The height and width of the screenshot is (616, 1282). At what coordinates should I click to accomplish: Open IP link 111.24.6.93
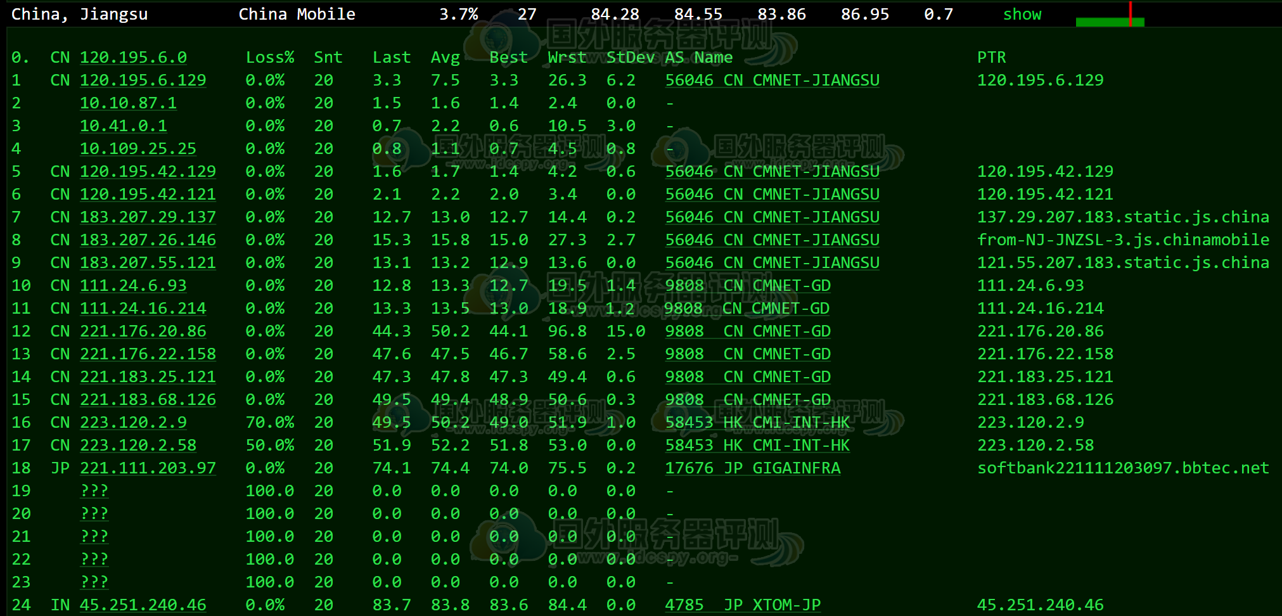(133, 285)
